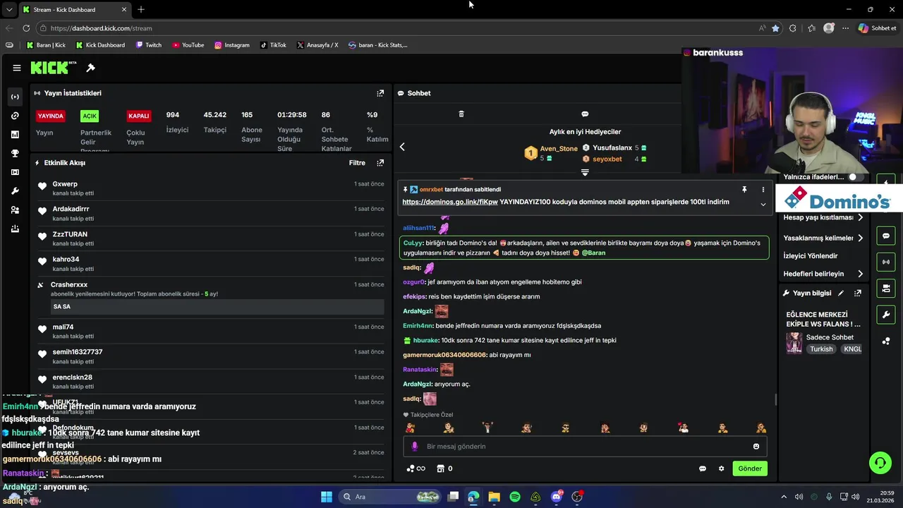Edit Yayın bilgisi with the pencil icon

pos(841,293)
